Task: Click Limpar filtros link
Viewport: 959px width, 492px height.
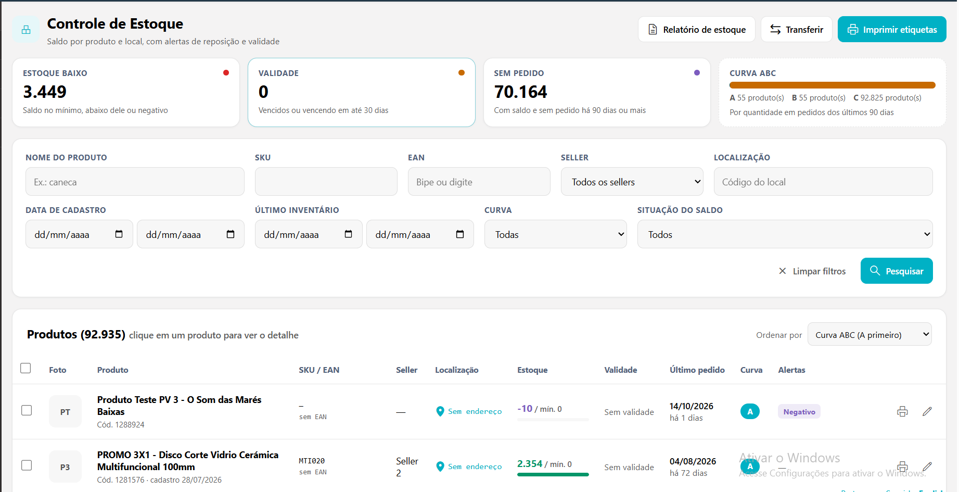Action: pos(812,271)
